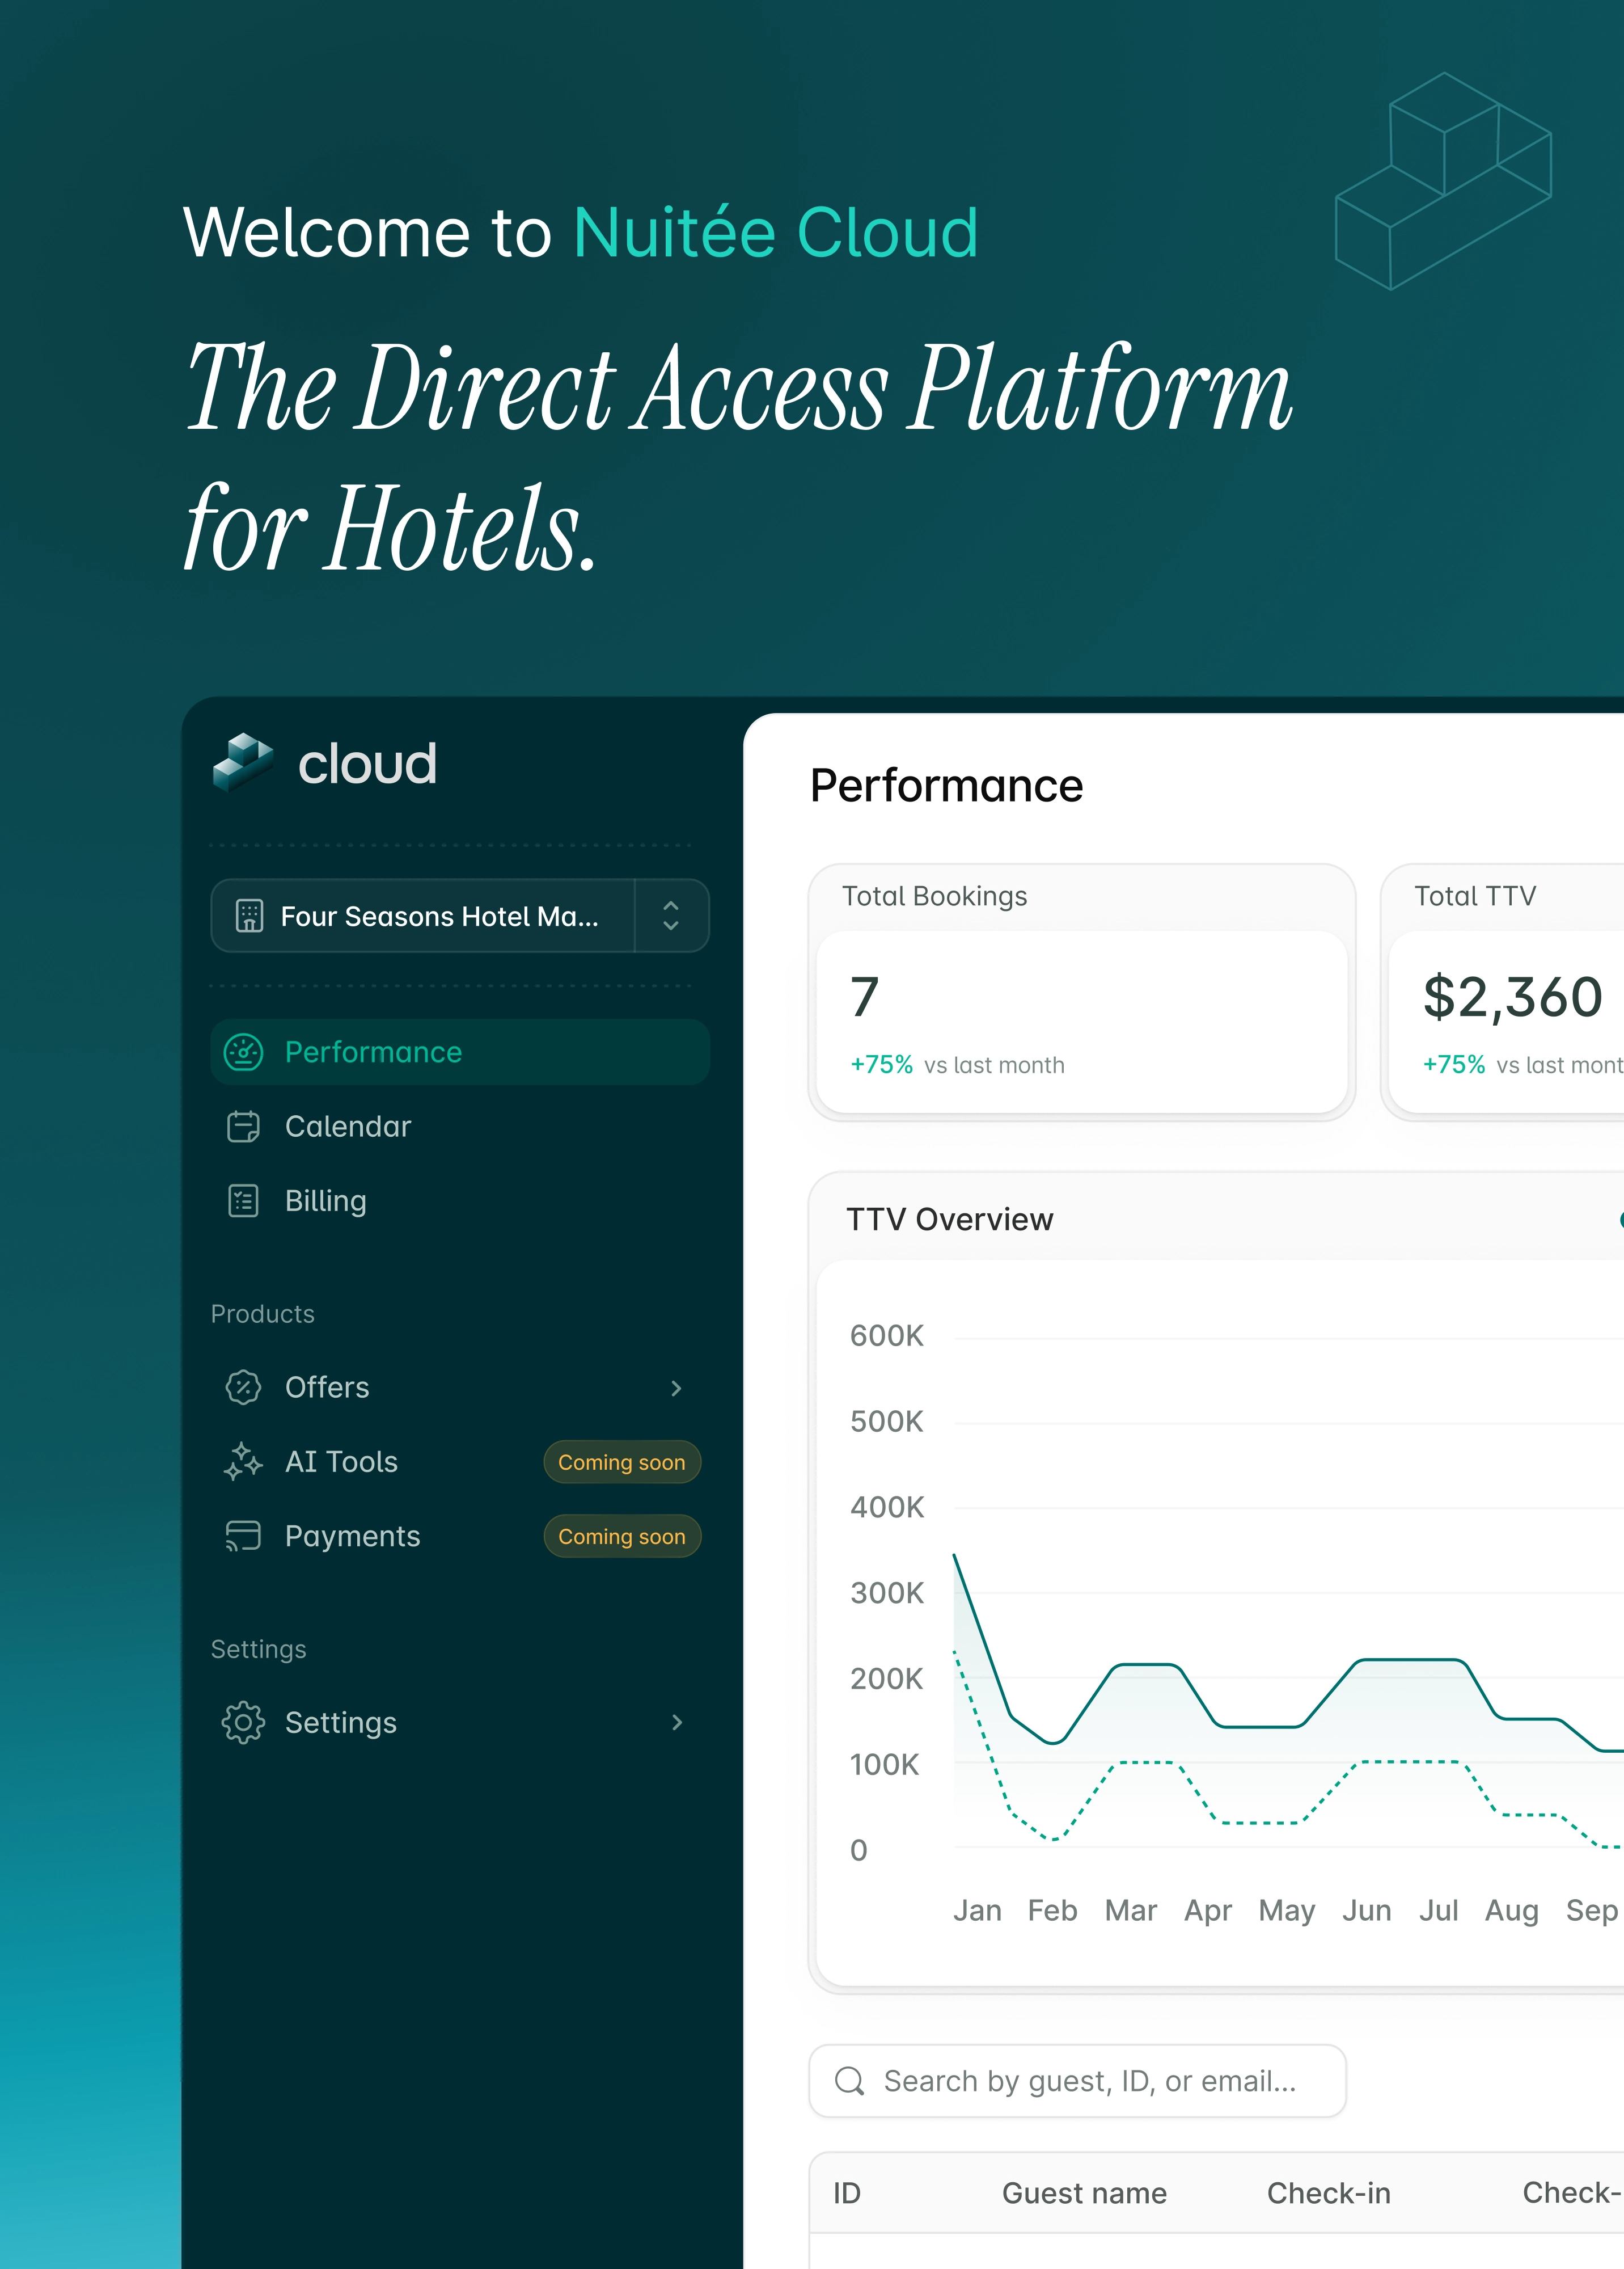This screenshot has width=1624, height=2269.
Task: Open the Calendar menu item
Action: 348,1127
